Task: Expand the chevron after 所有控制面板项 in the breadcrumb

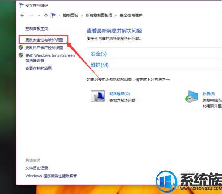Action: pyautogui.click(x=116, y=16)
